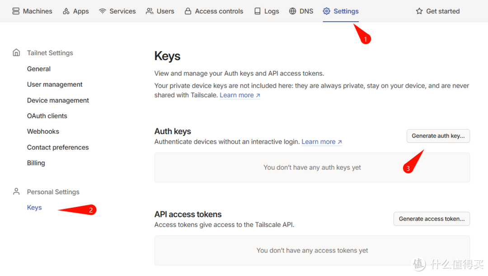Image resolution: width=488 pixels, height=276 pixels.
Task: Click "You don't have any auth keys yet"
Action: point(312,168)
